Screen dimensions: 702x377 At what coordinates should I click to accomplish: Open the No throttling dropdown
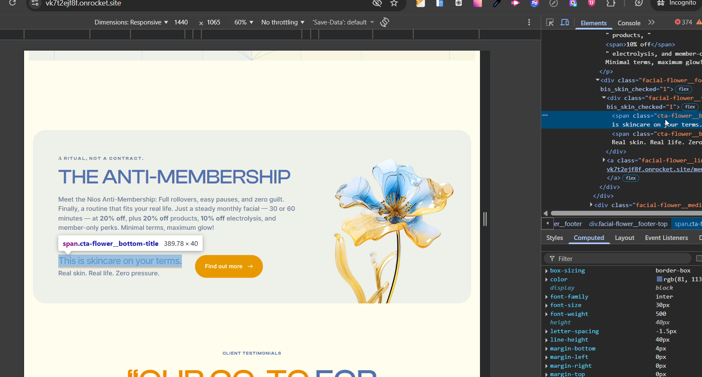pos(283,22)
